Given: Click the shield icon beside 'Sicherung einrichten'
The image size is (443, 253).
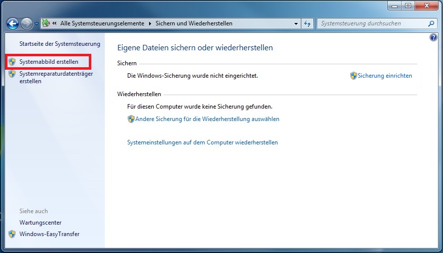Looking at the screenshot, I should click(x=353, y=76).
